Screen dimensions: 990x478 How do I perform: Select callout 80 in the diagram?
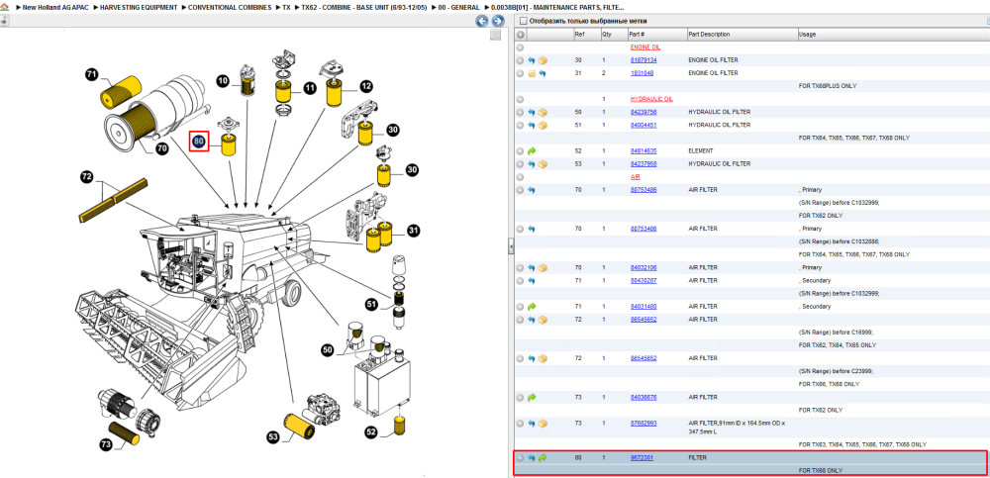(199, 142)
